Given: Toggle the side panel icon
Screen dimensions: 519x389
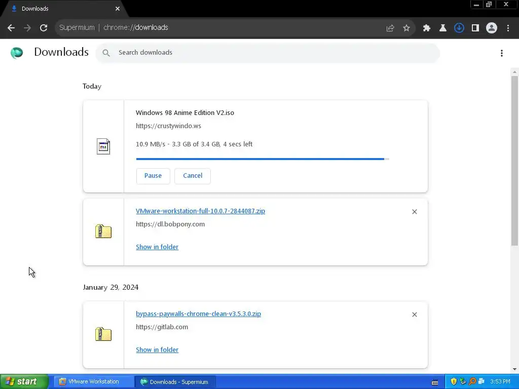Looking at the screenshot, I should [x=475, y=28].
